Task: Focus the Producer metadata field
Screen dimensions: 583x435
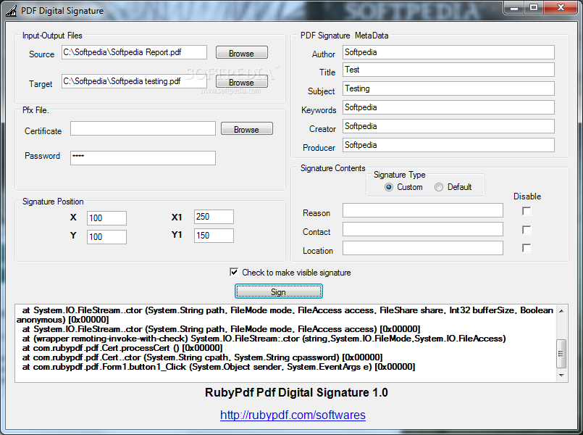Action: coord(448,145)
